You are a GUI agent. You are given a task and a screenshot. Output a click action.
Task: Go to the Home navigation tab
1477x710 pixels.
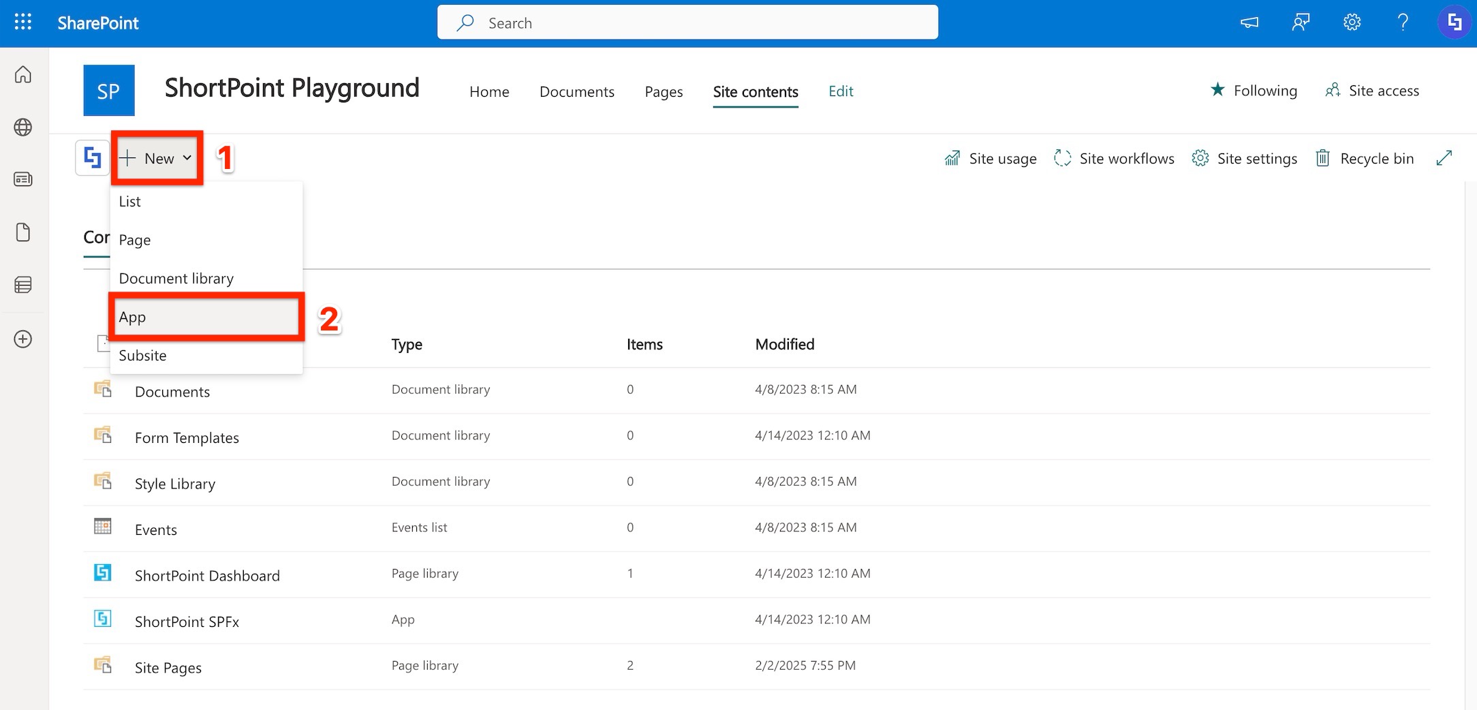(489, 91)
